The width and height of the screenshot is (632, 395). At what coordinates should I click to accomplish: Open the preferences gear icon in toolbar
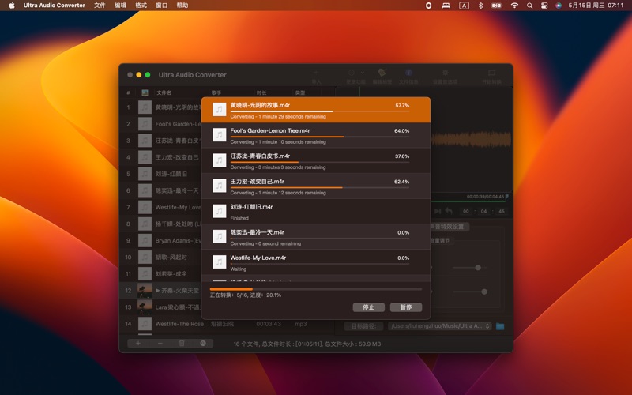point(445,73)
